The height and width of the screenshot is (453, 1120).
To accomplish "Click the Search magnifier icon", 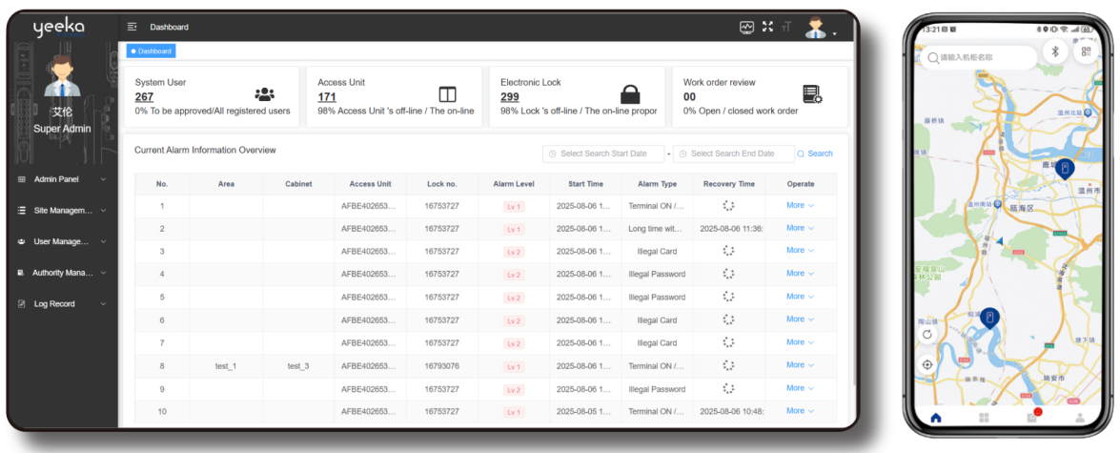I will point(801,154).
